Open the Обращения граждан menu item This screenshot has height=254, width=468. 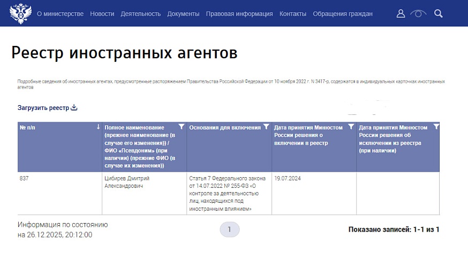[x=343, y=14]
